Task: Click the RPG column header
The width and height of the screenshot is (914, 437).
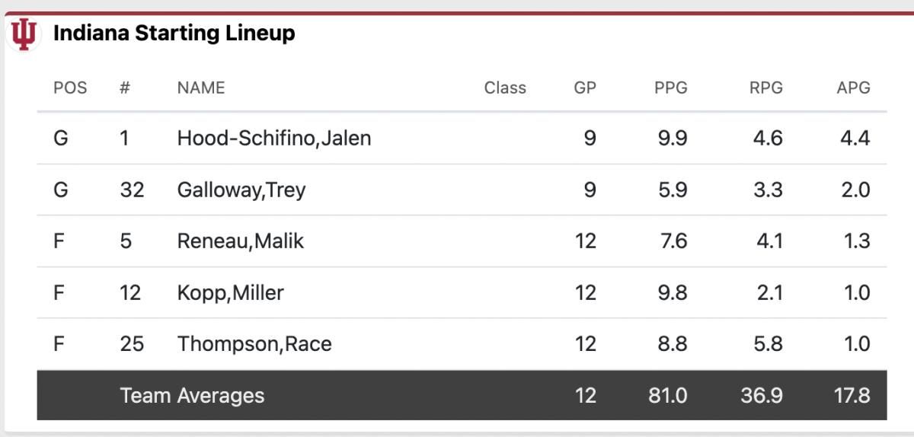Action: click(766, 88)
